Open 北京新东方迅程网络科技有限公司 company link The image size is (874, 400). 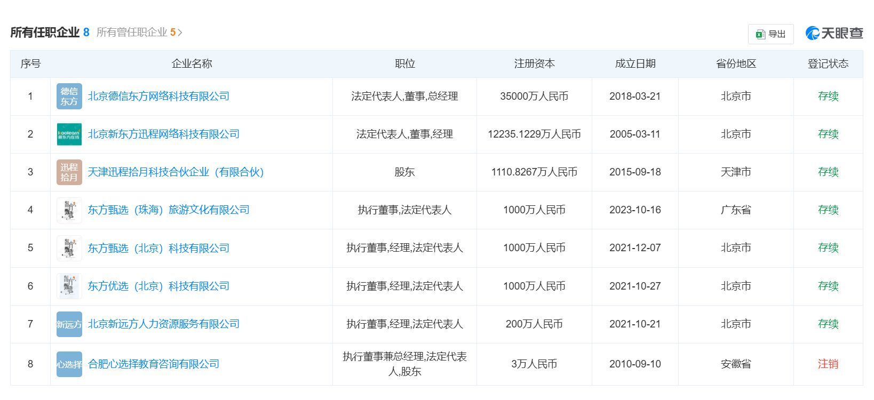pyautogui.click(x=163, y=134)
